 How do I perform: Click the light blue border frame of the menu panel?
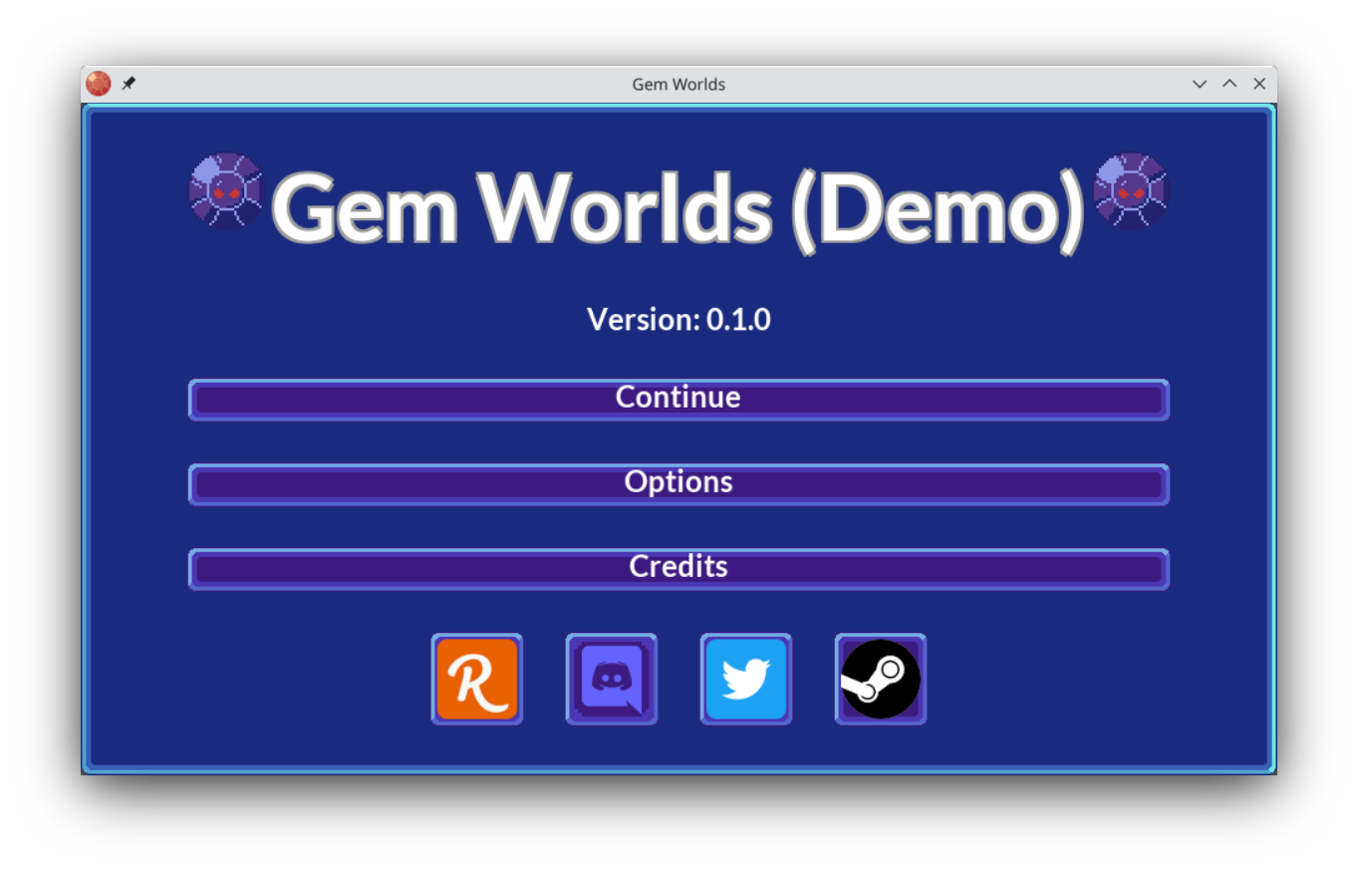[x=87, y=438]
